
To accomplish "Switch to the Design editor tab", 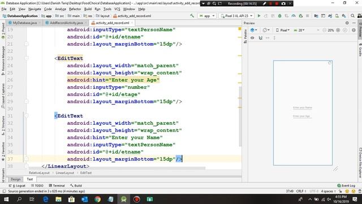I will (15, 179).
